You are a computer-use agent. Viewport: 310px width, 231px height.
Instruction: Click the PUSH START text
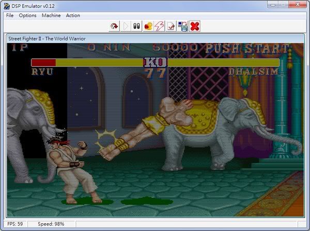tap(247, 48)
